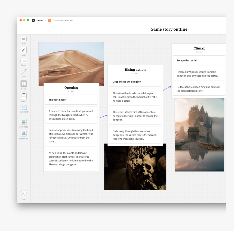This screenshot has height=231, width=234.
Task: Select the 'Escape the castle' card
Action: point(199,60)
